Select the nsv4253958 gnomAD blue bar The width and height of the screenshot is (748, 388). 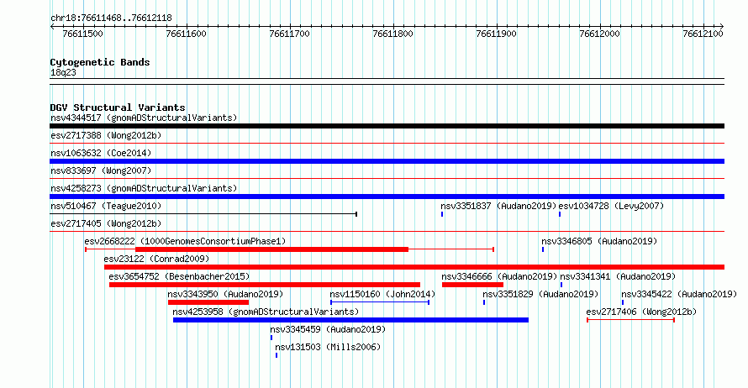click(x=350, y=320)
